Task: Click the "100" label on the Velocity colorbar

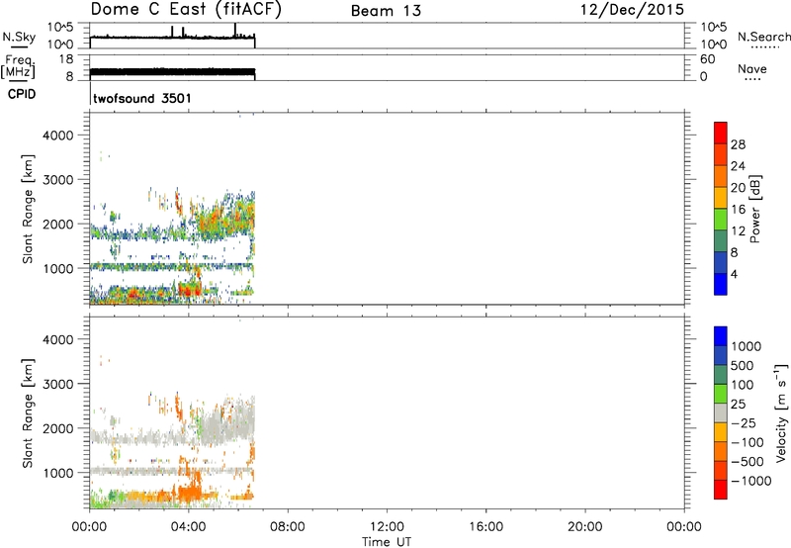Action: coord(743,385)
